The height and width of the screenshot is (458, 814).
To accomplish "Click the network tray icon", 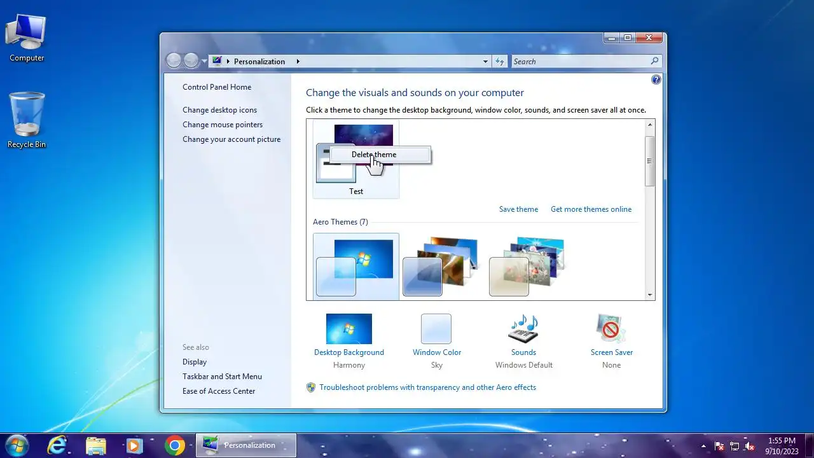I will [735, 446].
